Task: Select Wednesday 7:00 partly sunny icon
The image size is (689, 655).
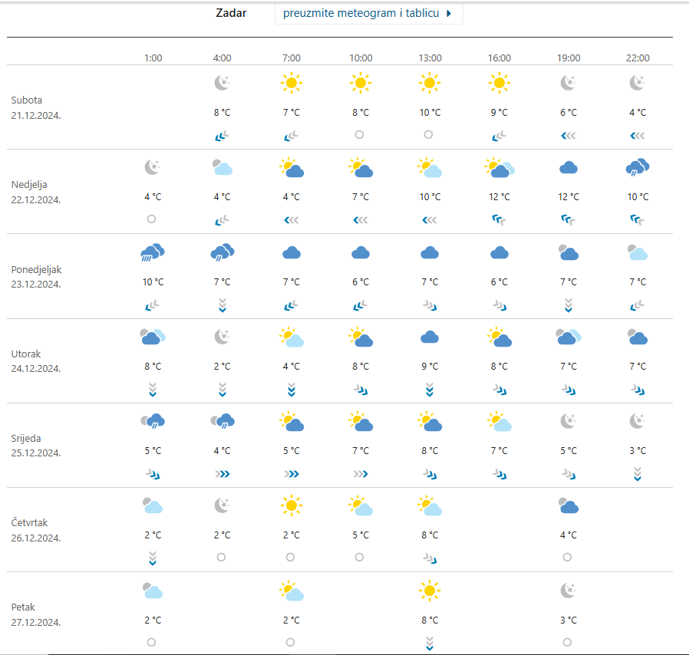Action: (x=292, y=421)
